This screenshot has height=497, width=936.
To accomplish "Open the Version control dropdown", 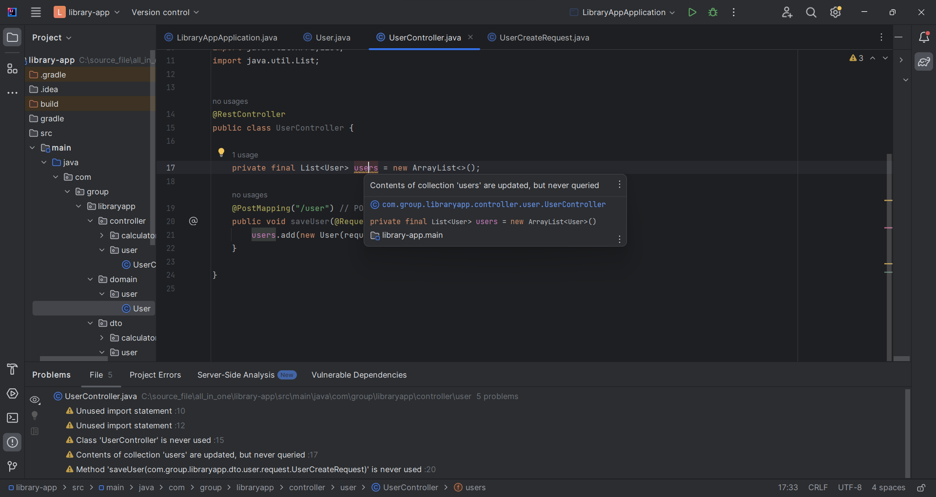I will [x=165, y=12].
